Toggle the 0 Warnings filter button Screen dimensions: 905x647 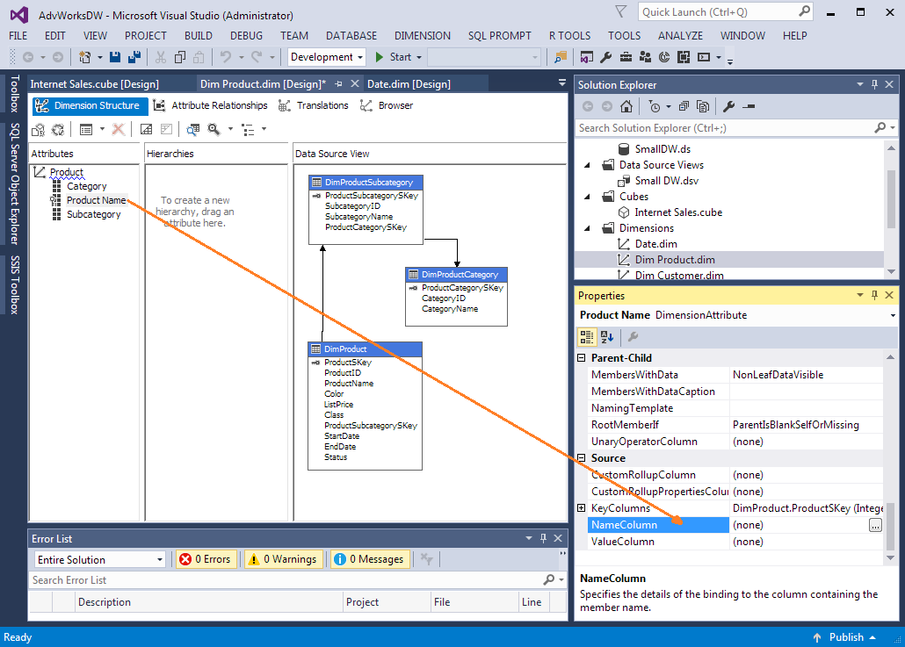(x=282, y=559)
